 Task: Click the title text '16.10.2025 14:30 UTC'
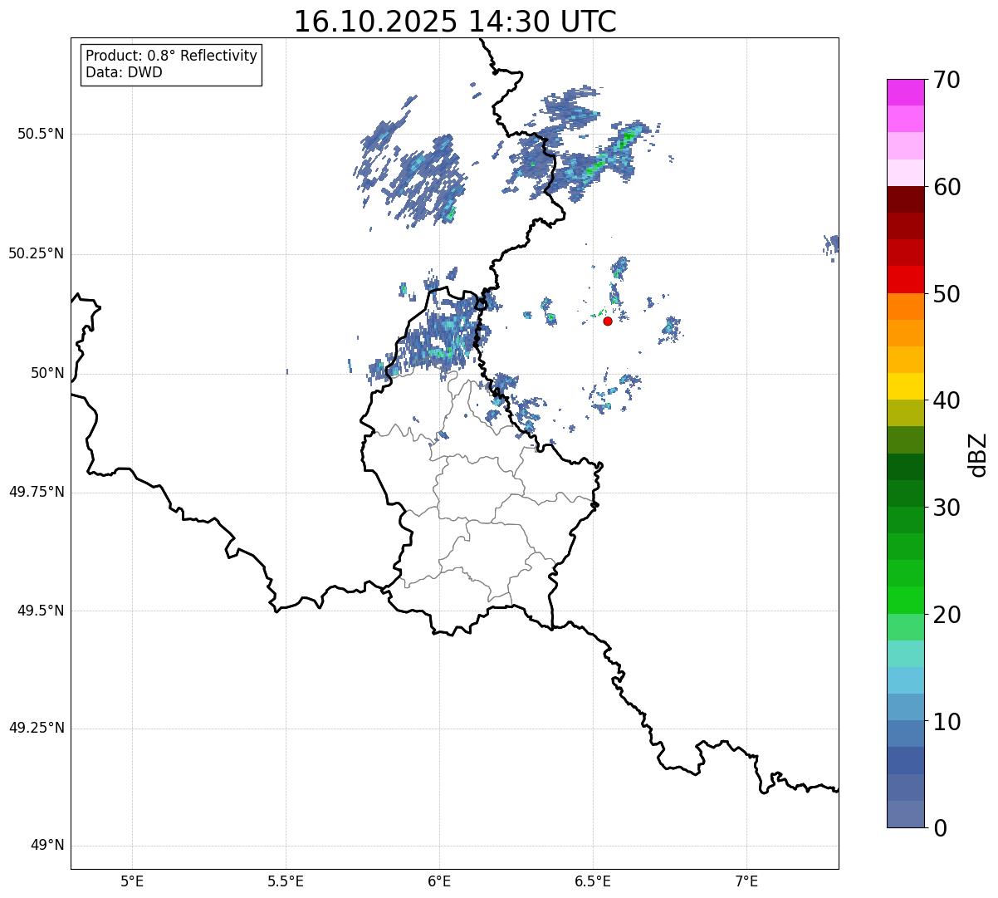click(455, 22)
